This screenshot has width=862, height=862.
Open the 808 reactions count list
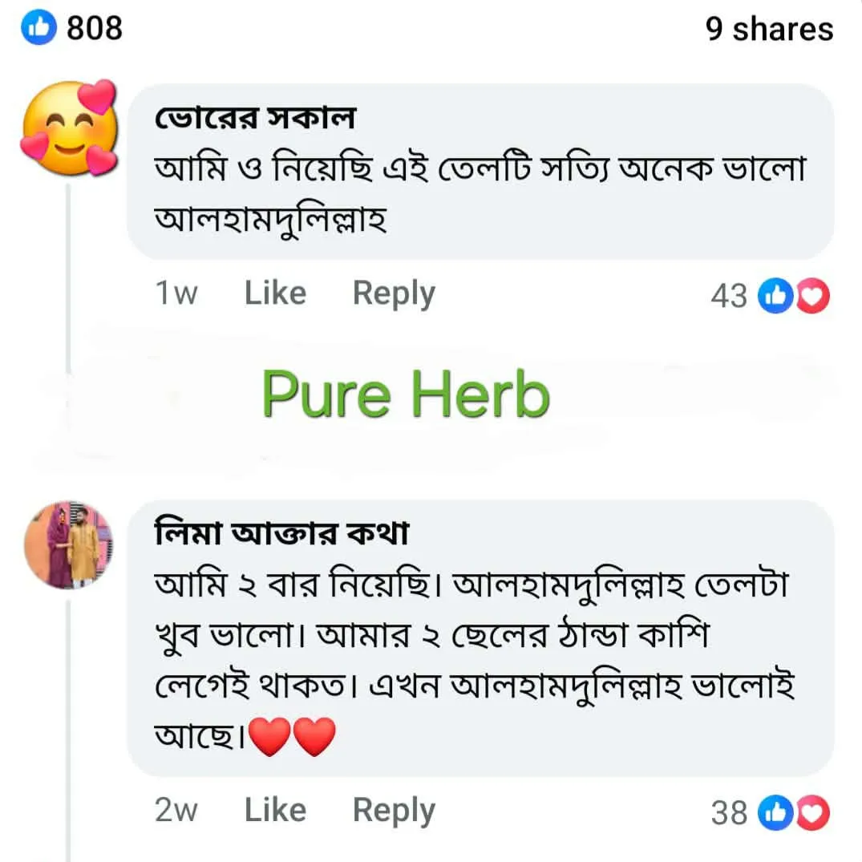point(95,28)
